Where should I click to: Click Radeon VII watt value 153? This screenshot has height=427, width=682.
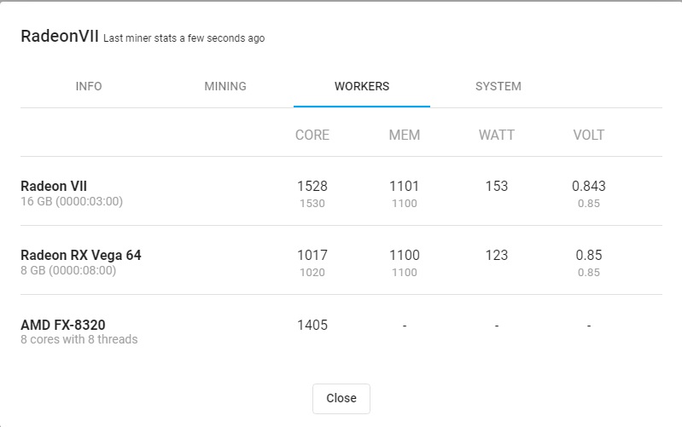tap(497, 186)
